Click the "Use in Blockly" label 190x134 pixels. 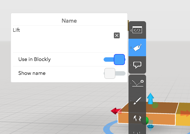pos(34,60)
